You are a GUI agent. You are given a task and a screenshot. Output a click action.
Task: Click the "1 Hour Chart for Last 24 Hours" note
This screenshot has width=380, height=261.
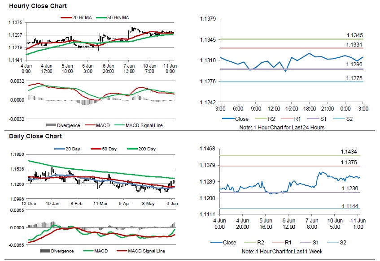[282, 128]
